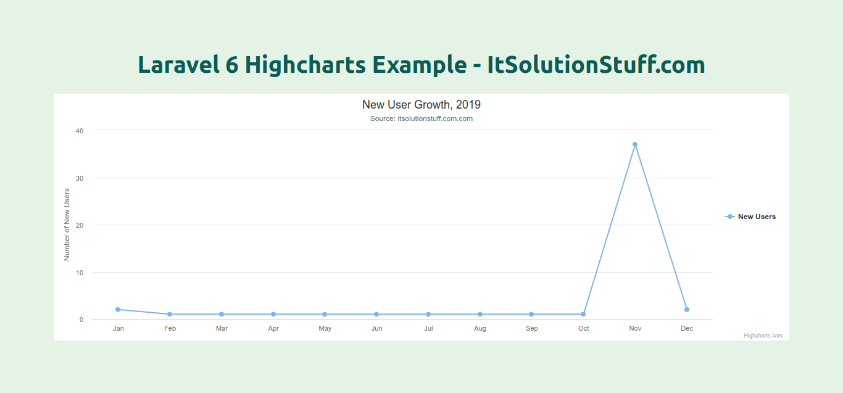This screenshot has height=393, width=843.
Task: Toggle the New Users legend series
Action: coord(757,217)
